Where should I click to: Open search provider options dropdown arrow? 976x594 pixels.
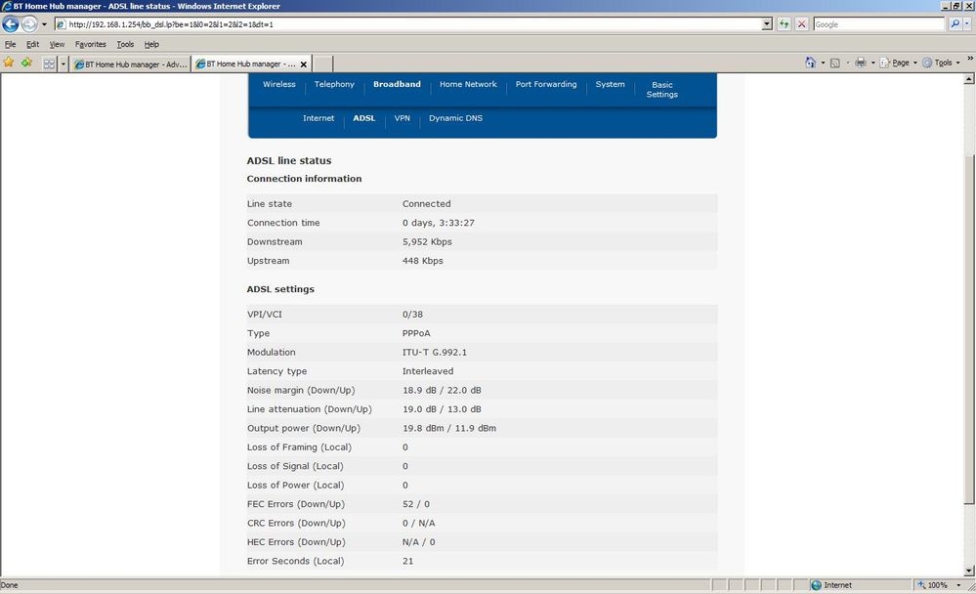click(967, 24)
